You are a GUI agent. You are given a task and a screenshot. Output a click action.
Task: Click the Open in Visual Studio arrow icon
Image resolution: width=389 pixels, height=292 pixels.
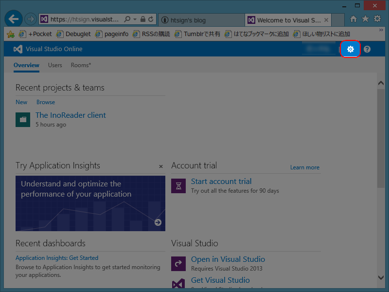[x=178, y=264]
